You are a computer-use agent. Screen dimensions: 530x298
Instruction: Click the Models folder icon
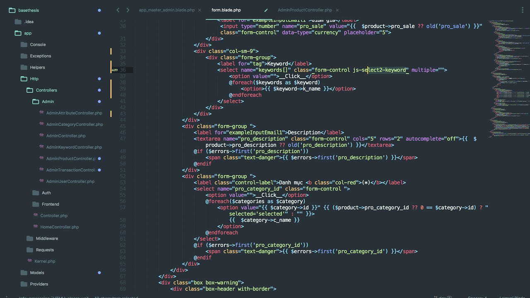tap(24, 273)
